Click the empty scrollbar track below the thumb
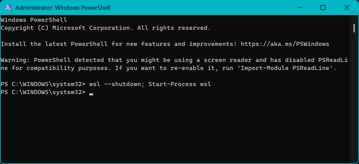The image size is (359, 164). (x=354, y=100)
